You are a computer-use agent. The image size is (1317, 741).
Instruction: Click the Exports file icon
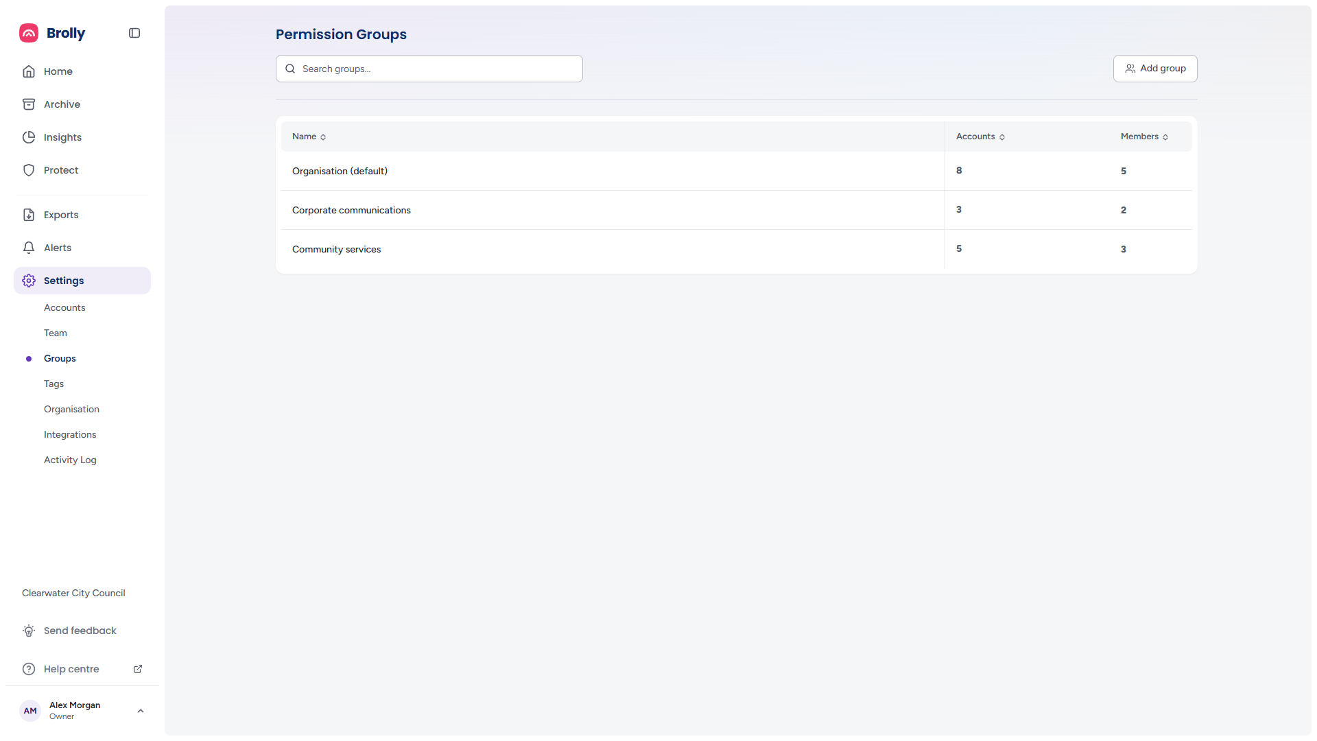pyautogui.click(x=29, y=215)
